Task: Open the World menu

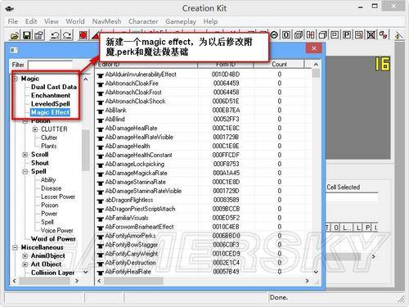Action: pos(75,21)
